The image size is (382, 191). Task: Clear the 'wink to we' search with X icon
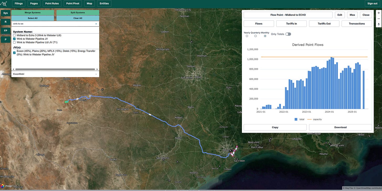coord(96,24)
